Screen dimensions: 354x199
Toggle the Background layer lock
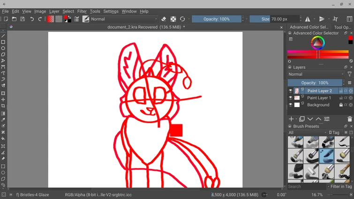click(341, 105)
